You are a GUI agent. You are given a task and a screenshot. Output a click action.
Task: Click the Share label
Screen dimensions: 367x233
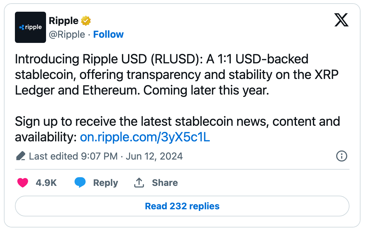click(x=165, y=183)
